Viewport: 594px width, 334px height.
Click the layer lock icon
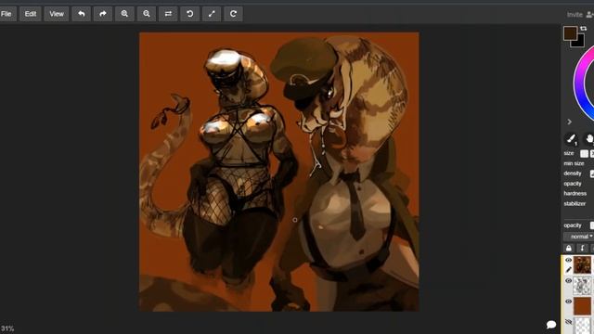point(569,248)
